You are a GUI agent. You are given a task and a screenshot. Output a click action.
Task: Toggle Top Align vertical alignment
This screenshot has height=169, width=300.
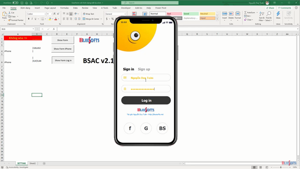64,14
